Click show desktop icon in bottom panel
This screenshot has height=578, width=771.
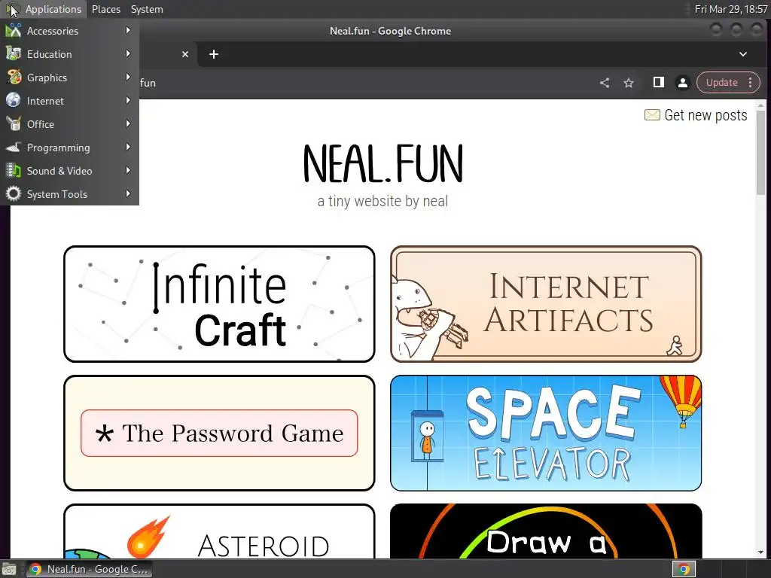point(8,569)
